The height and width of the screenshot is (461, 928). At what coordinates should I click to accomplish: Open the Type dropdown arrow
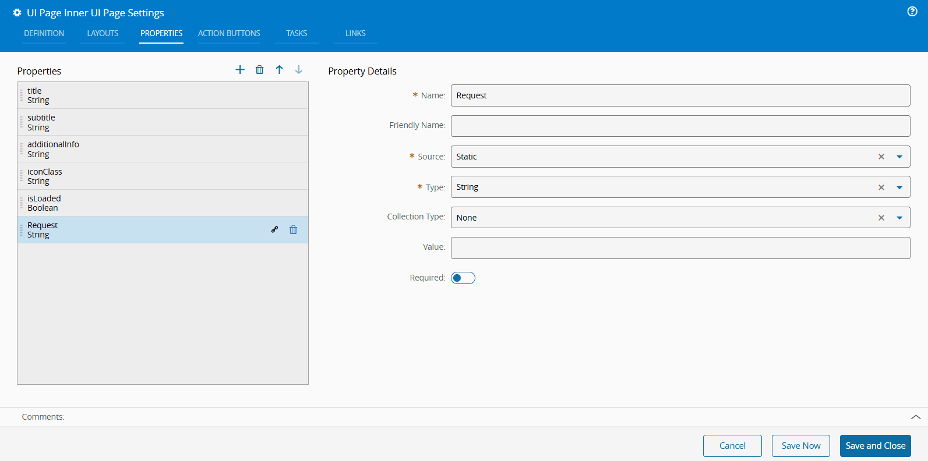coord(899,187)
